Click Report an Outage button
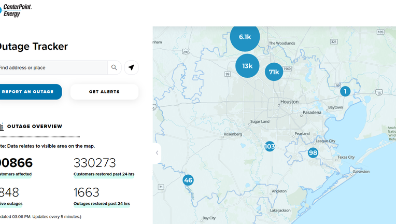This screenshot has width=396, height=224. [x=30, y=92]
